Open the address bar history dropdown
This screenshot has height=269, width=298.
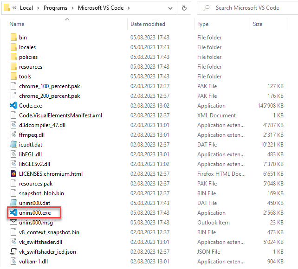pos(169,8)
